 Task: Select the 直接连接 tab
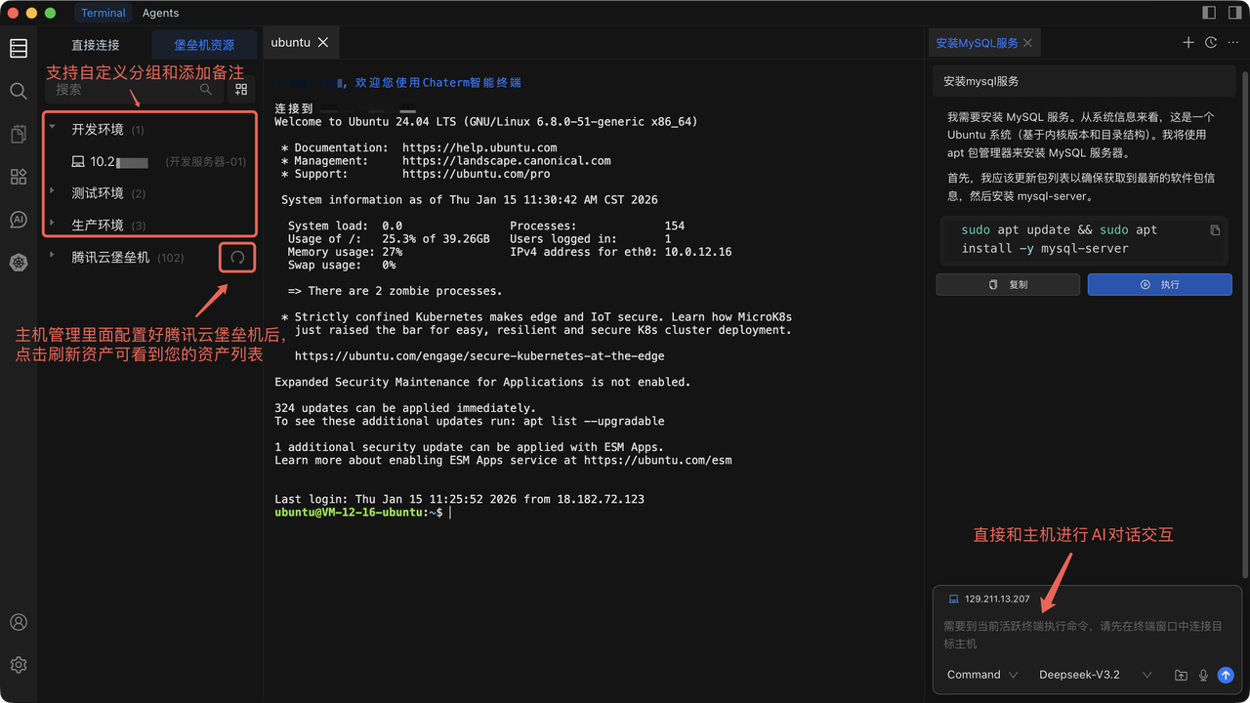pyautogui.click(x=96, y=45)
